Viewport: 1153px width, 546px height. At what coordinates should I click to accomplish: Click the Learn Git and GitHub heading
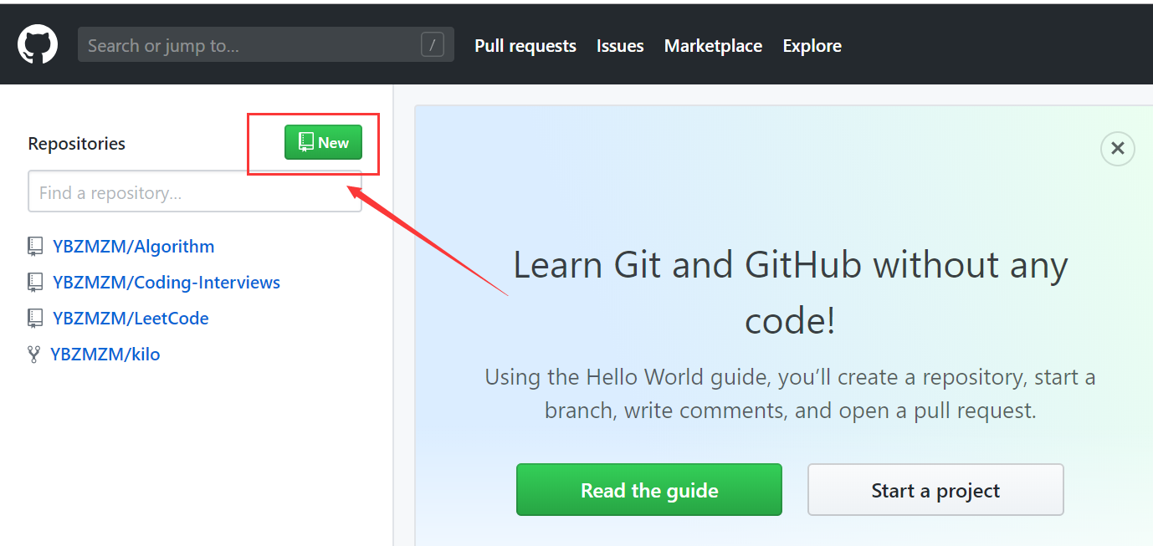click(790, 292)
